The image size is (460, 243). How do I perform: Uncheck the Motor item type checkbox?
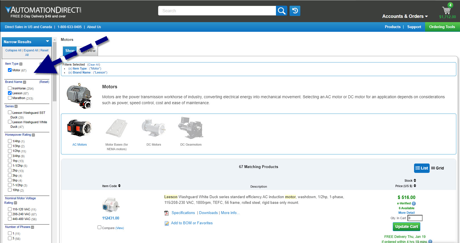click(x=10, y=70)
